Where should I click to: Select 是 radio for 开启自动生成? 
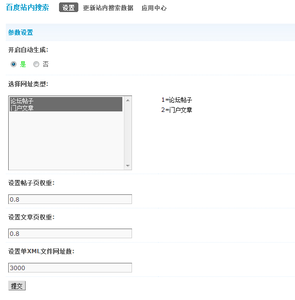(x=14, y=64)
